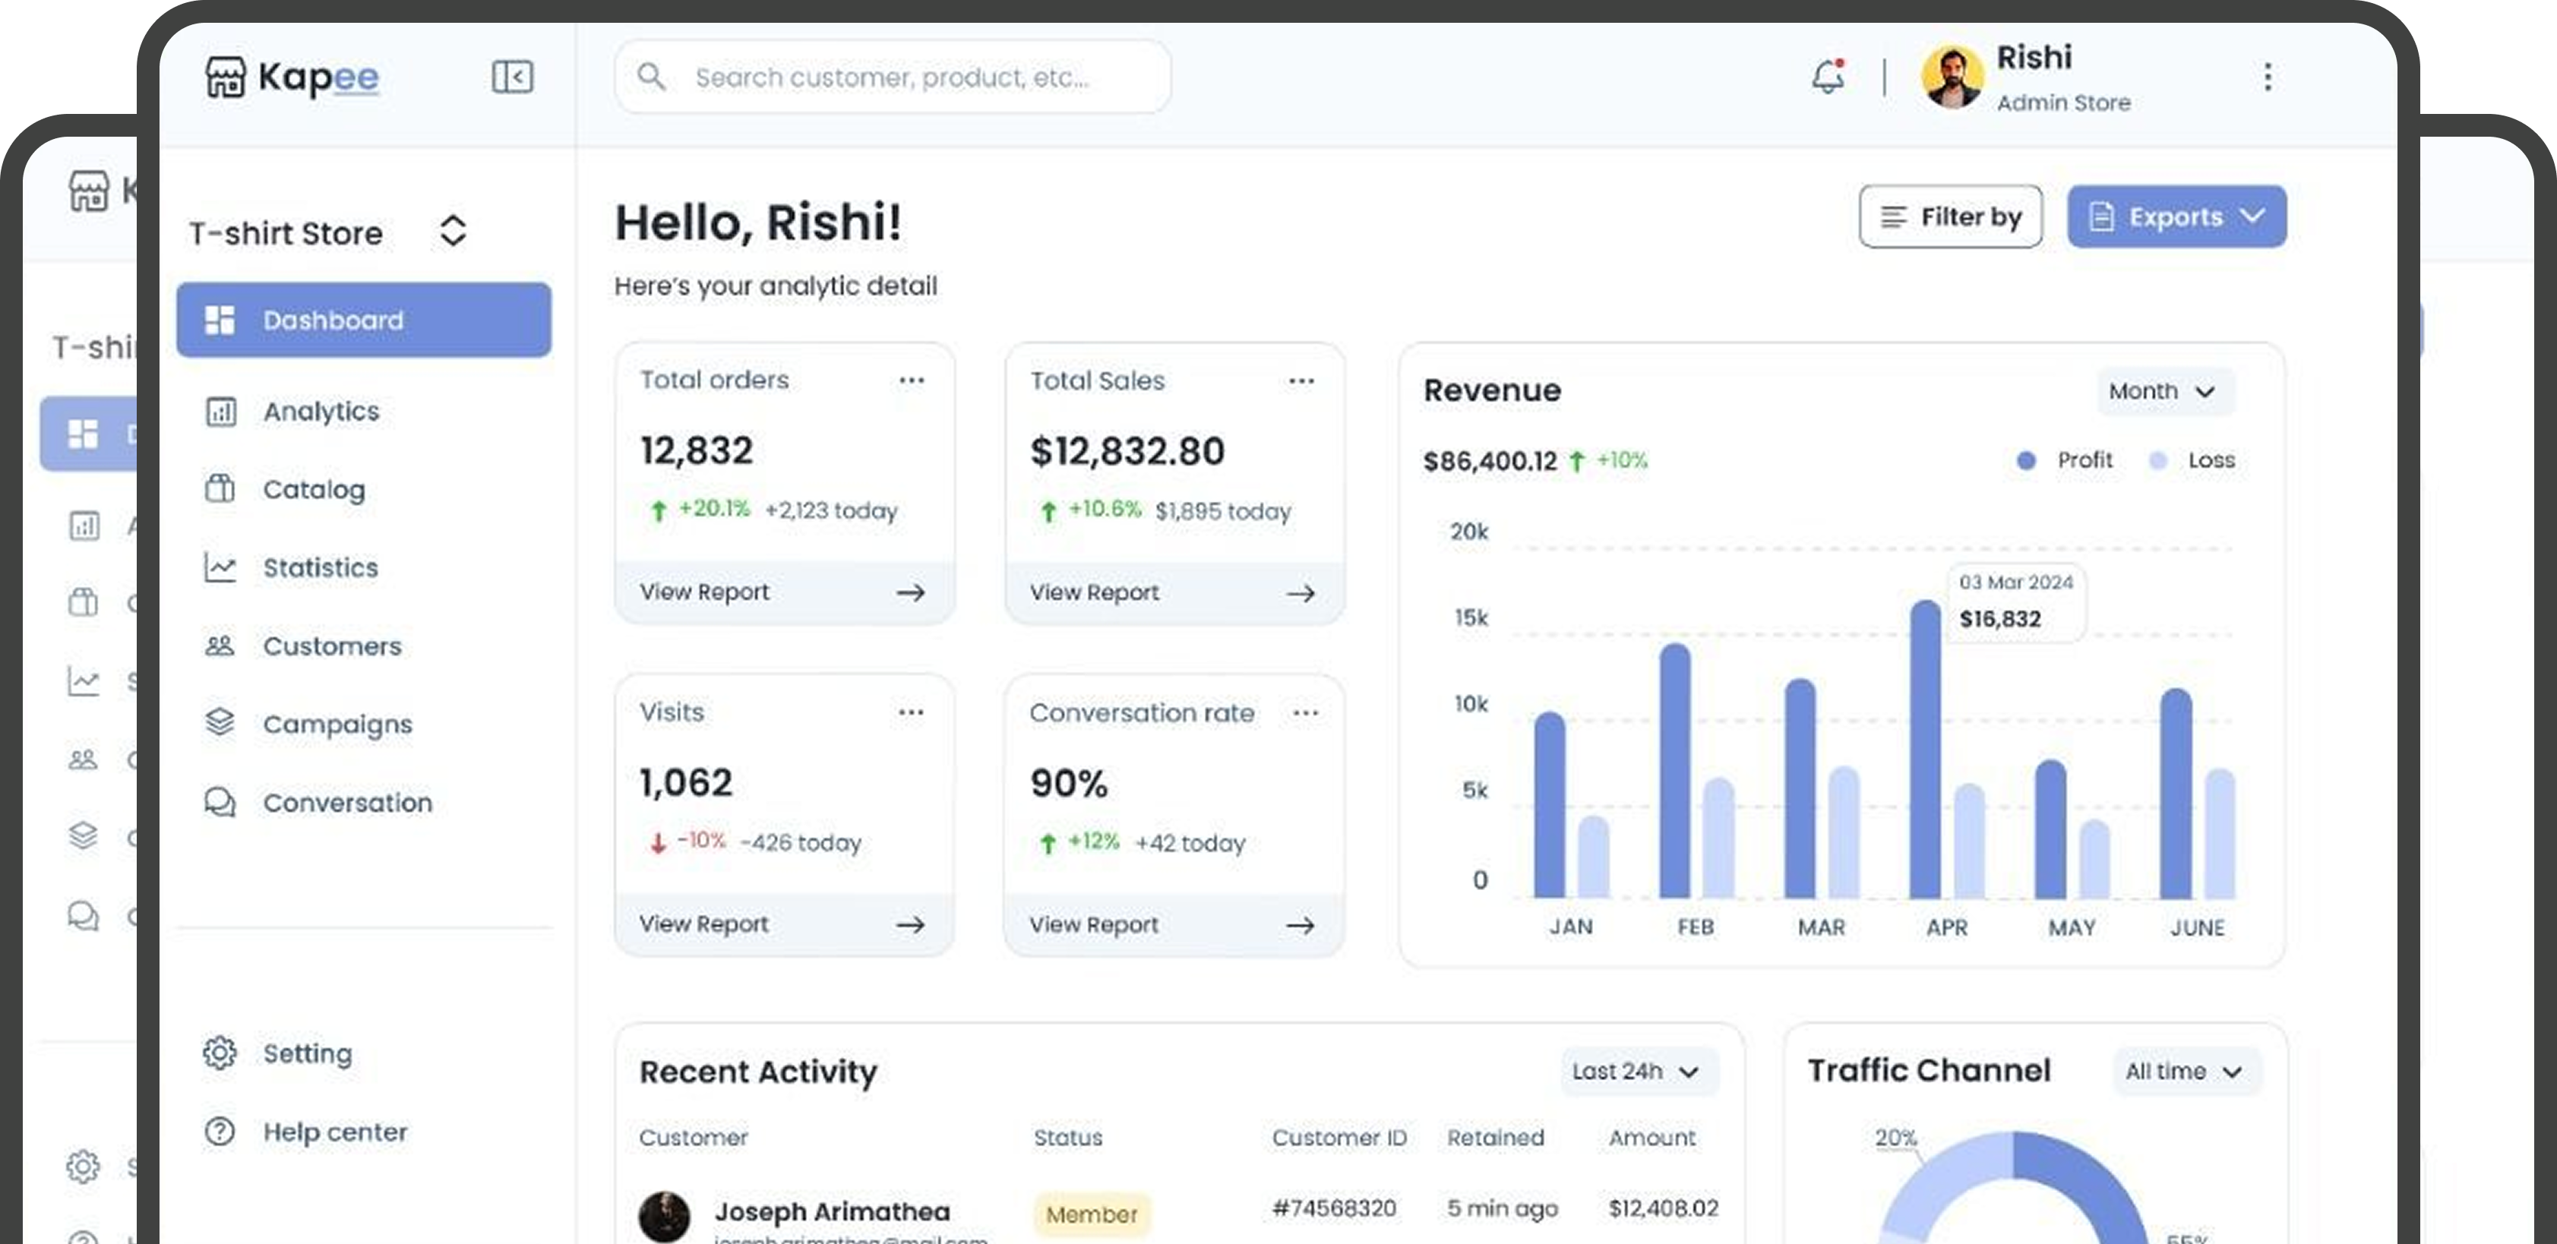Click the Total Sales View Report arrow
This screenshot has width=2557, height=1244.
(1301, 593)
